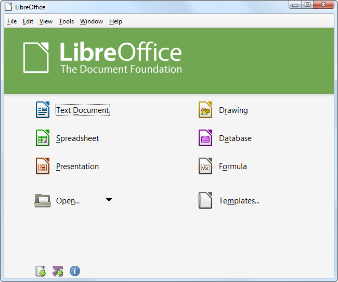Open the Help menu

115,21
